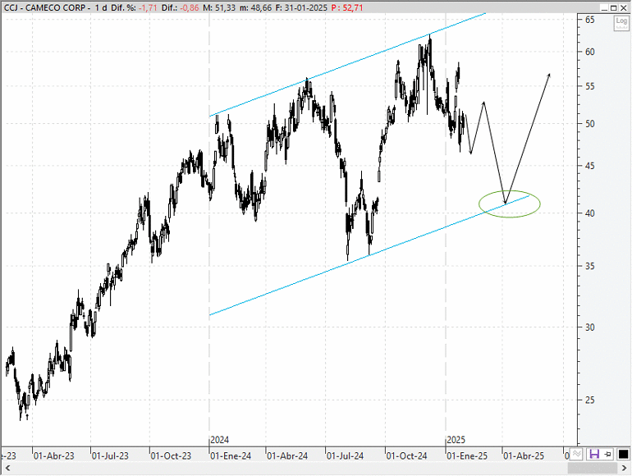Click the 'M: 51,33' high value
Image resolution: width=632 pixels, height=476 pixels.
tap(219, 7)
